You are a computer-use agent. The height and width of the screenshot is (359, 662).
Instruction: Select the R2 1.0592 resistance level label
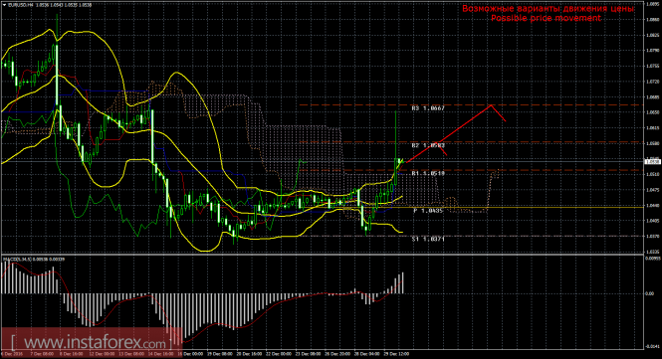click(428, 145)
